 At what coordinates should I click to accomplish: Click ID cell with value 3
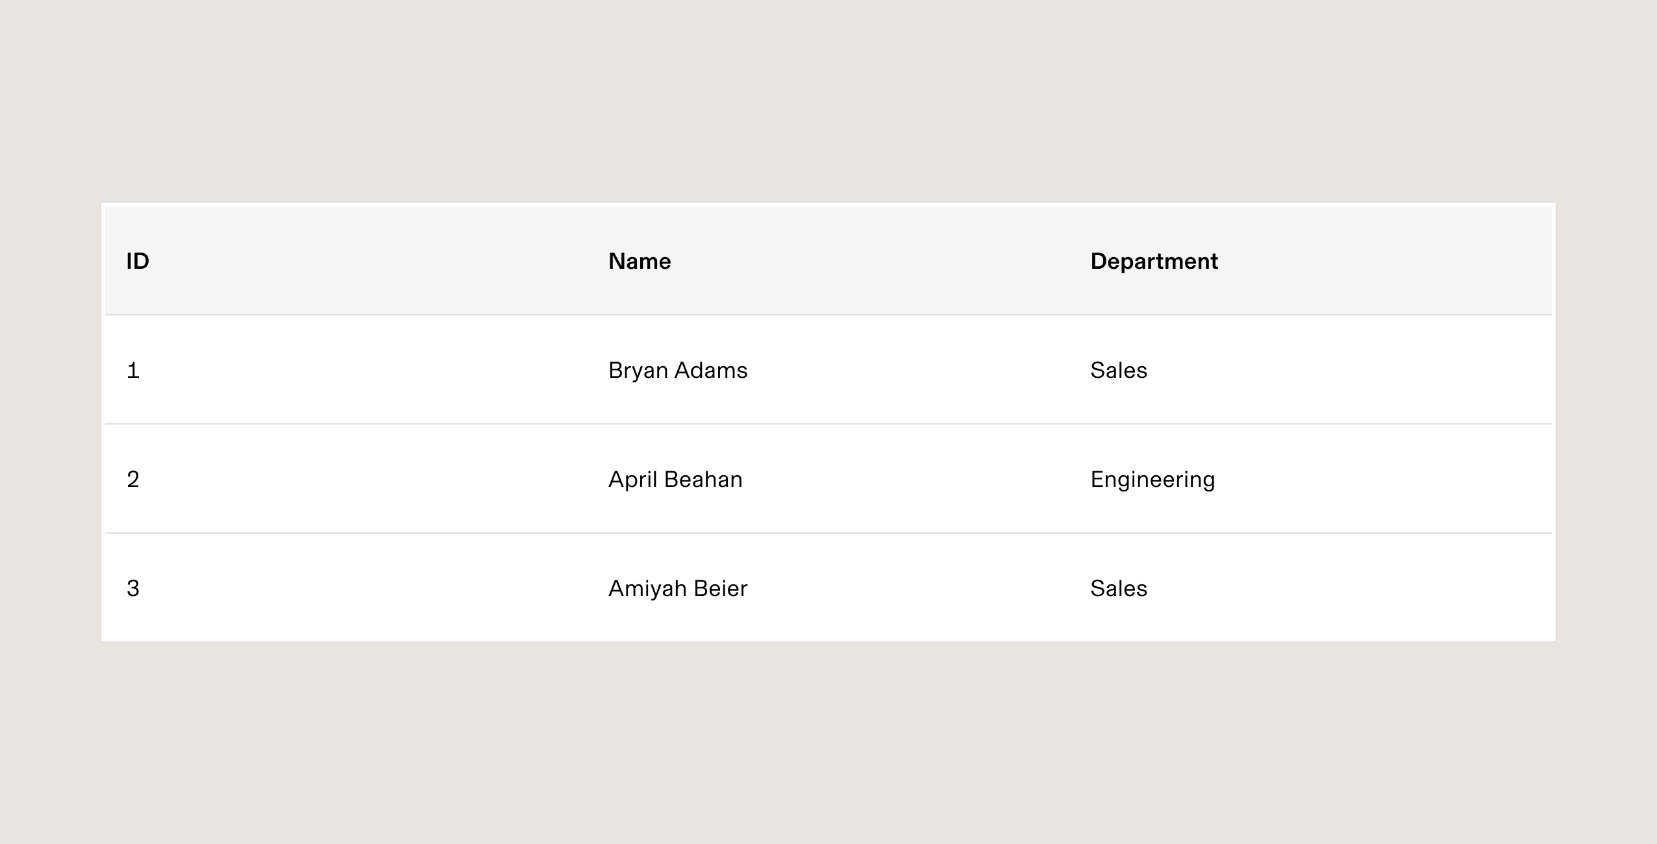click(346, 588)
